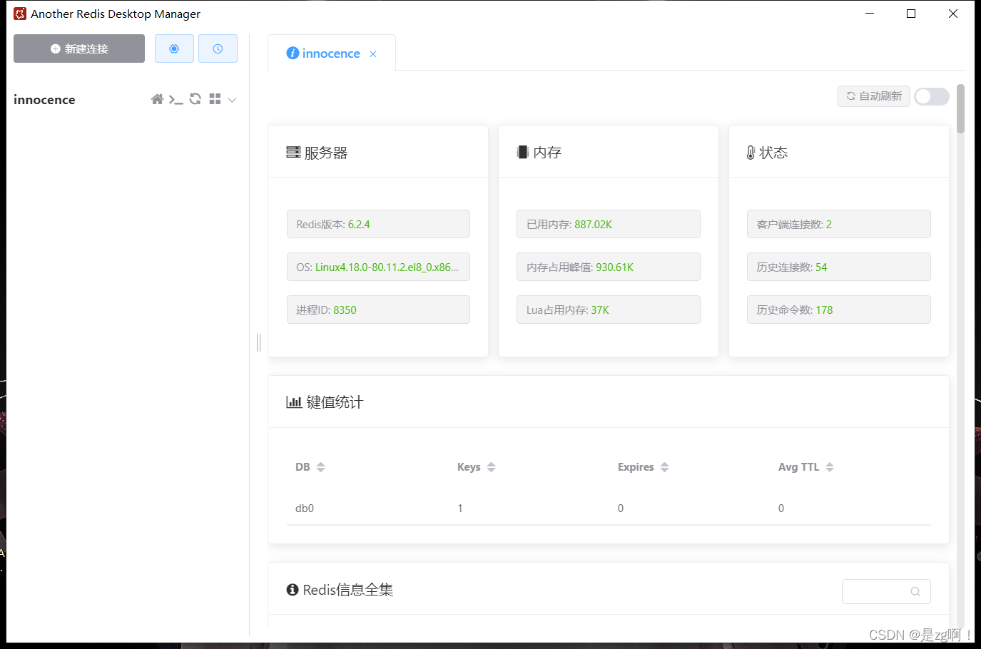The height and width of the screenshot is (649, 981).
Task: Click the 客户端连接数: 2 field
Action: point(839,224)
